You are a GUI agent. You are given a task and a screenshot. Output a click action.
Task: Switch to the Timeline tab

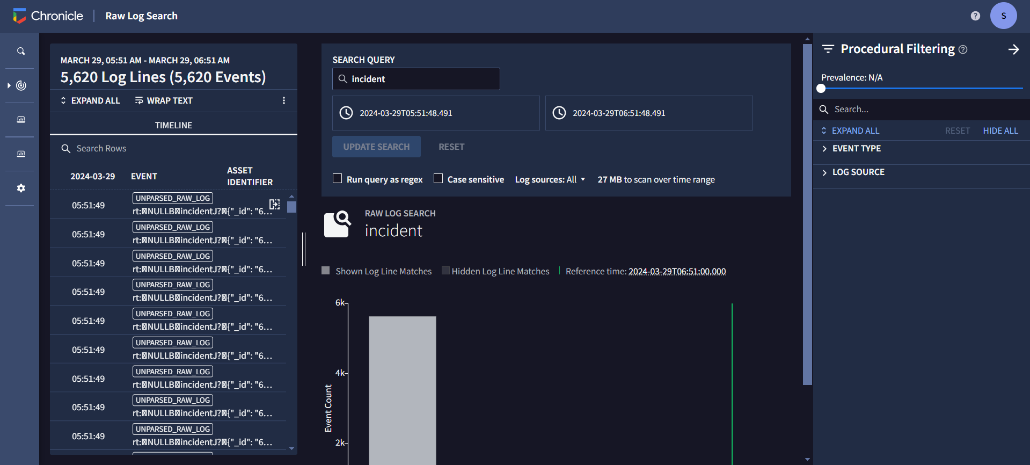(173, 125)
